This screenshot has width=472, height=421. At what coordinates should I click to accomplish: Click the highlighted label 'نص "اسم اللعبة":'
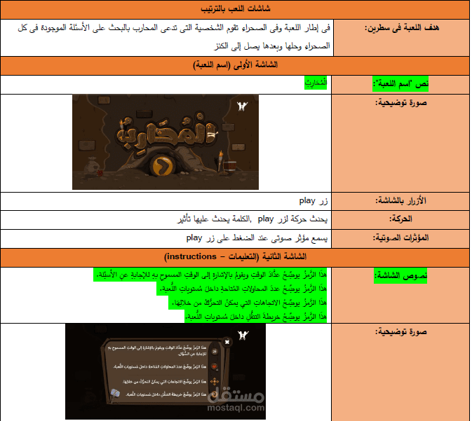(400, 84)
